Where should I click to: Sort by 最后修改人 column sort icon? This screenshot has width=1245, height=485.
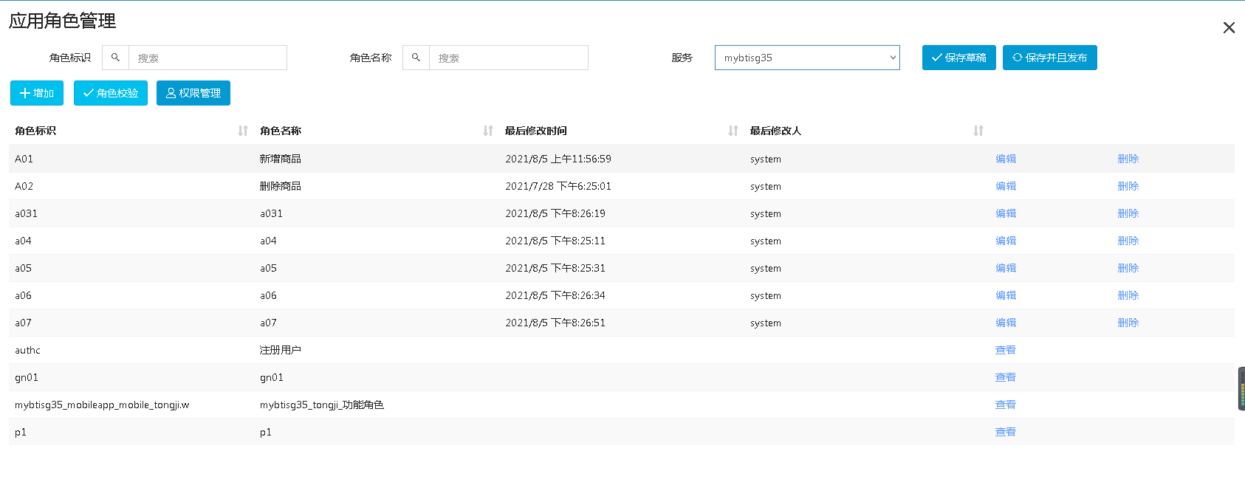coord(978,131)
